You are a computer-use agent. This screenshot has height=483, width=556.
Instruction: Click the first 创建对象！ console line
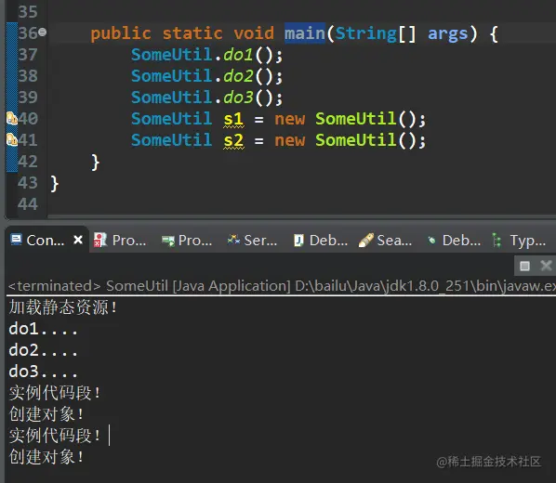(46, 414)
